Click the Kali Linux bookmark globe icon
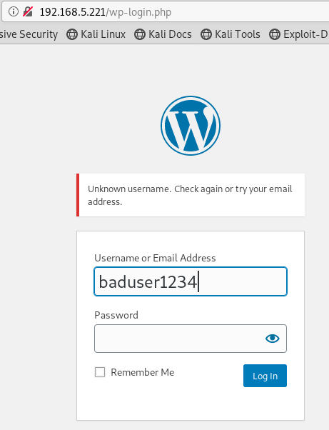The image size is (329, 430). [x=72, y=34]
